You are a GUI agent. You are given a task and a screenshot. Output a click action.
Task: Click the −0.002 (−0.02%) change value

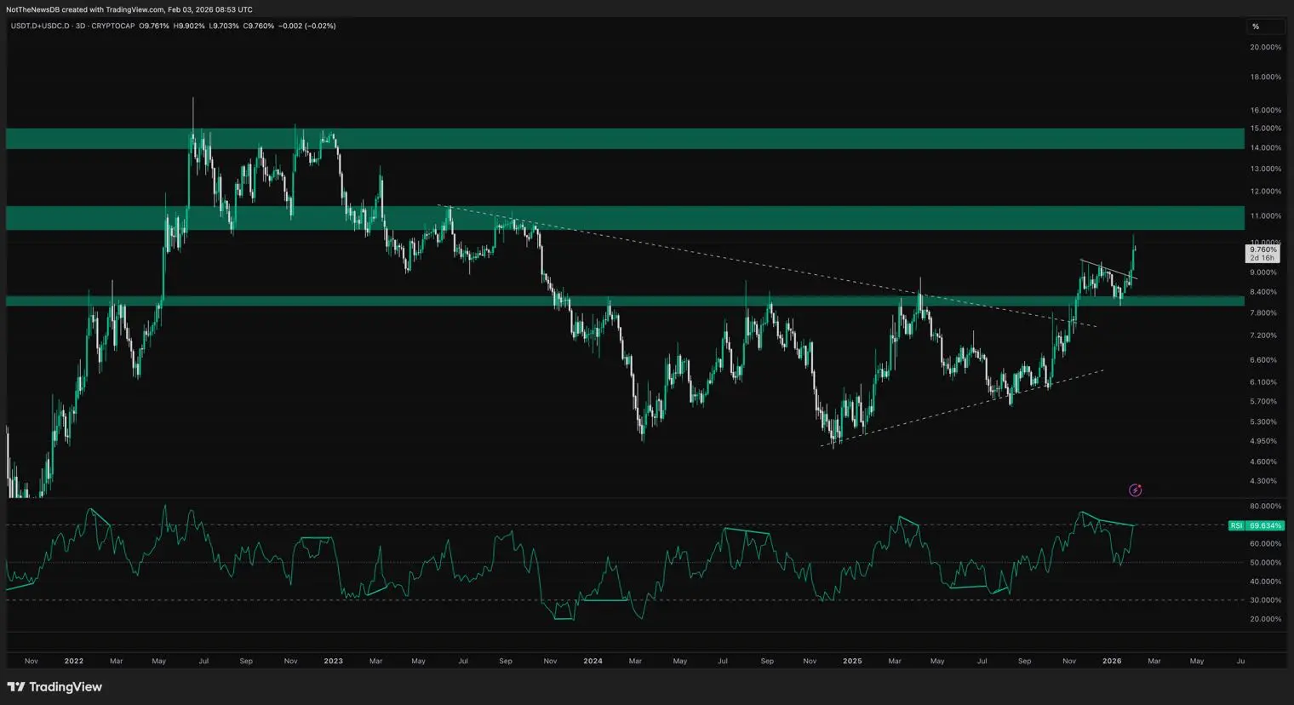pyautogui.click(x=307, y=26)
